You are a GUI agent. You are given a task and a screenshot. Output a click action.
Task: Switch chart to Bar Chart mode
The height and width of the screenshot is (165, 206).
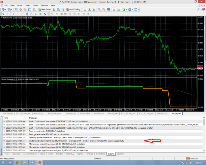pyautogui.click(x=85, y=10)
